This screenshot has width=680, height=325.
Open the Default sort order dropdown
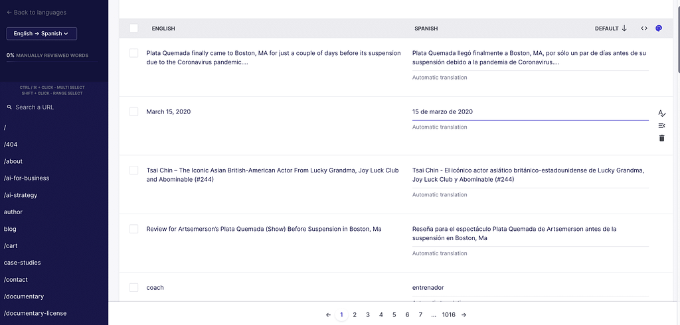tap(610, 29)
